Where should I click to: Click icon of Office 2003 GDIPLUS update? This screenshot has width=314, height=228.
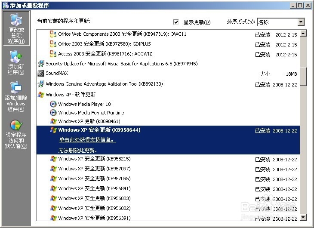(x=53, y=44)
